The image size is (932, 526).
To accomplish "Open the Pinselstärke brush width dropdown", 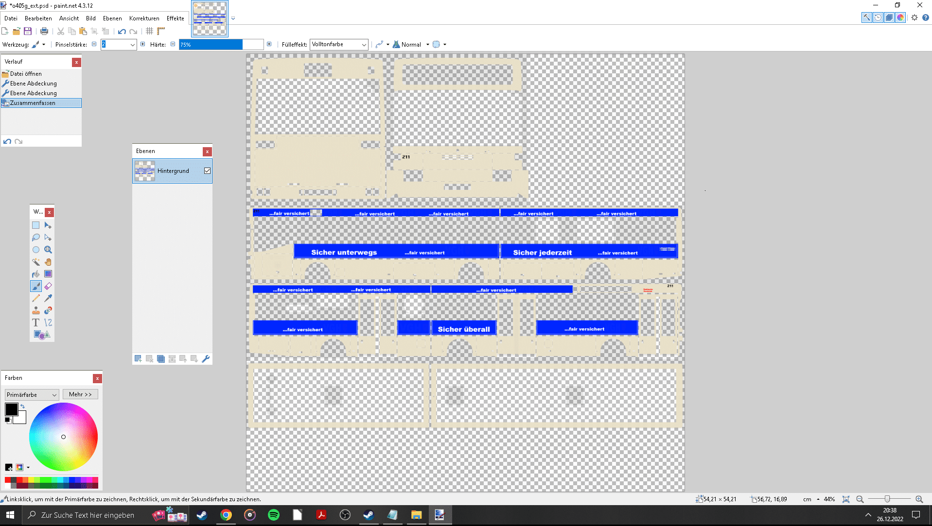I will [132, 45].
